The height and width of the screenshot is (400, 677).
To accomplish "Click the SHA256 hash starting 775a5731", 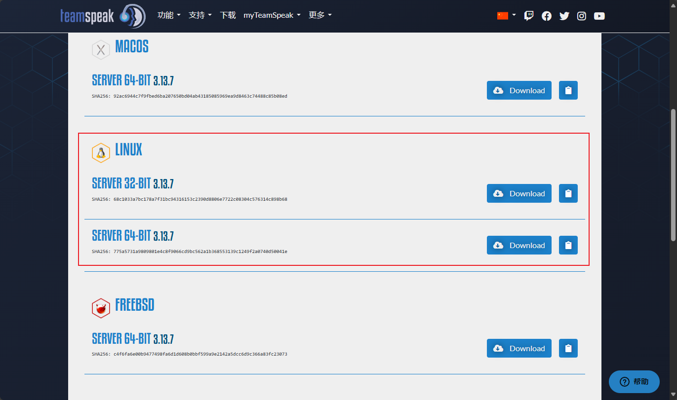I will [200, 252].
